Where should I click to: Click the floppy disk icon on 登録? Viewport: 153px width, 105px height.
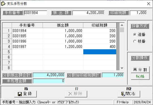pos(20,94)
